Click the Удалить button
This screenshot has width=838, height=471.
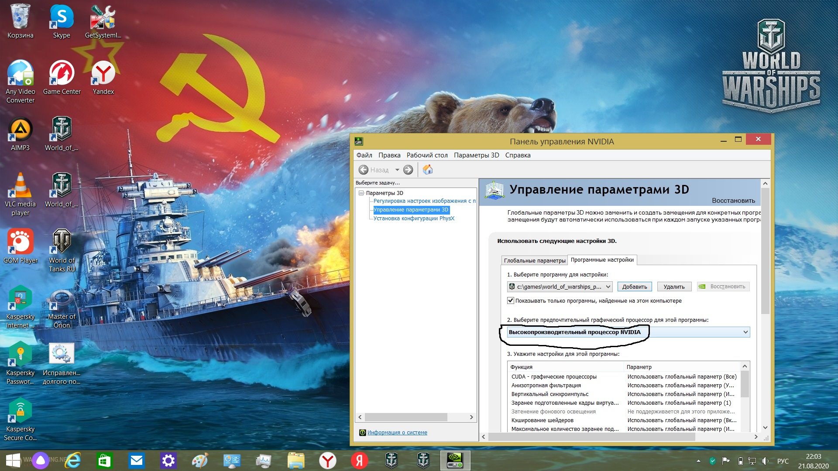tap(674, 287)
